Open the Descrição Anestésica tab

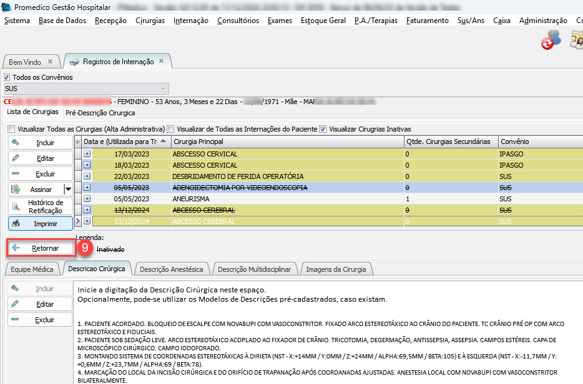[x=172, y=269]
